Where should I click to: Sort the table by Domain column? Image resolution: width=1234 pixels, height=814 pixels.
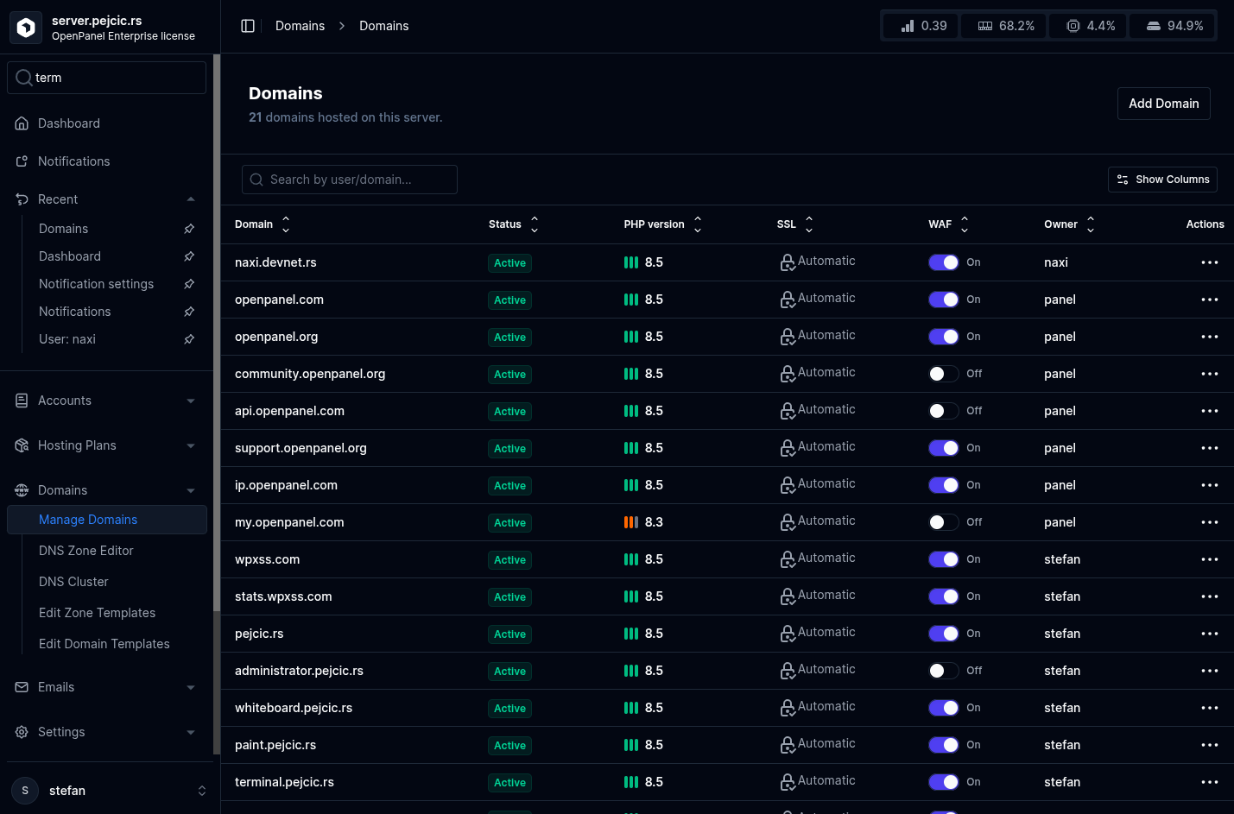(x=263, y=224)
